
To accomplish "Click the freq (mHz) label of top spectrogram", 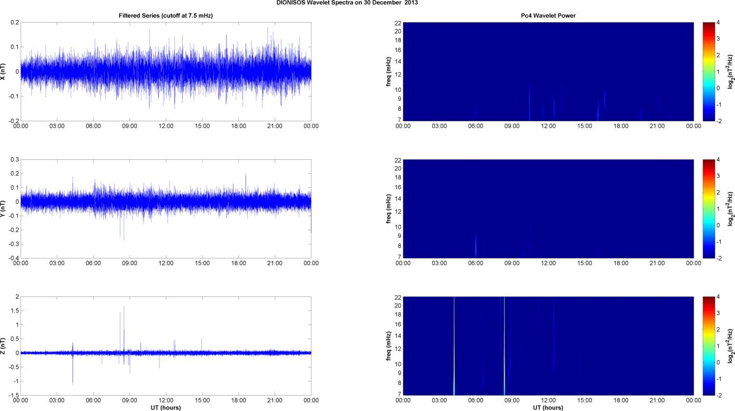I will [388, 71].
